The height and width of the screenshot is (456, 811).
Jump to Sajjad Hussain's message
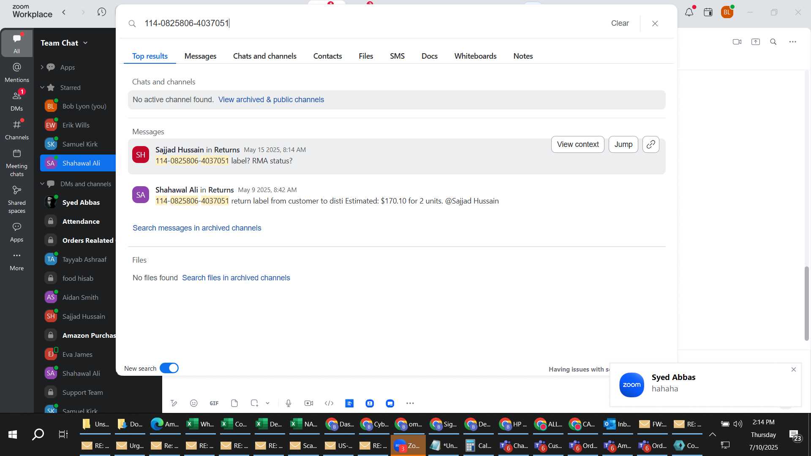623,144
